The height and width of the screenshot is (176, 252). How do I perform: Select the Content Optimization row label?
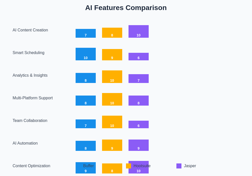[x=31, y=166]
